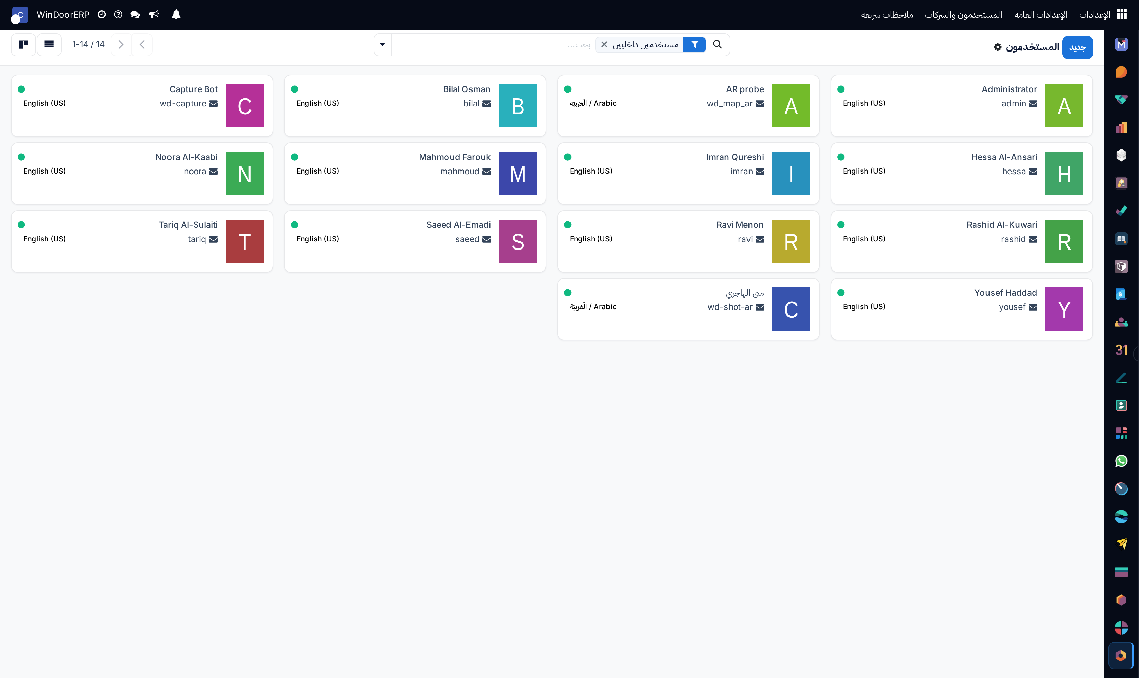The height and width of the screenshot is (678, 1139).
Task: Create a new user with جديد
Action: tap(1077, 47)
